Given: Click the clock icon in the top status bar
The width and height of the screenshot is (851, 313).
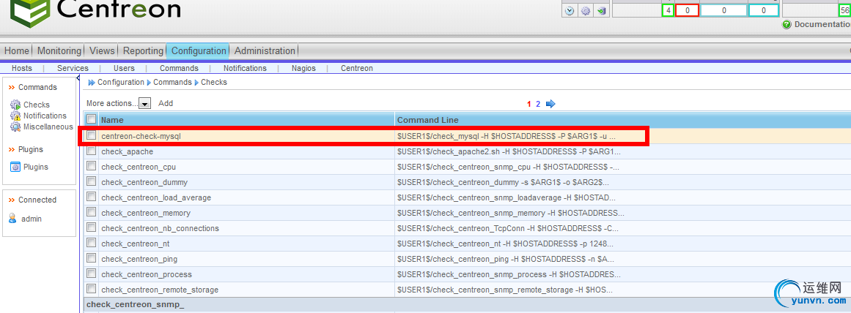Looking at the screenshot, I should [570, 11].
